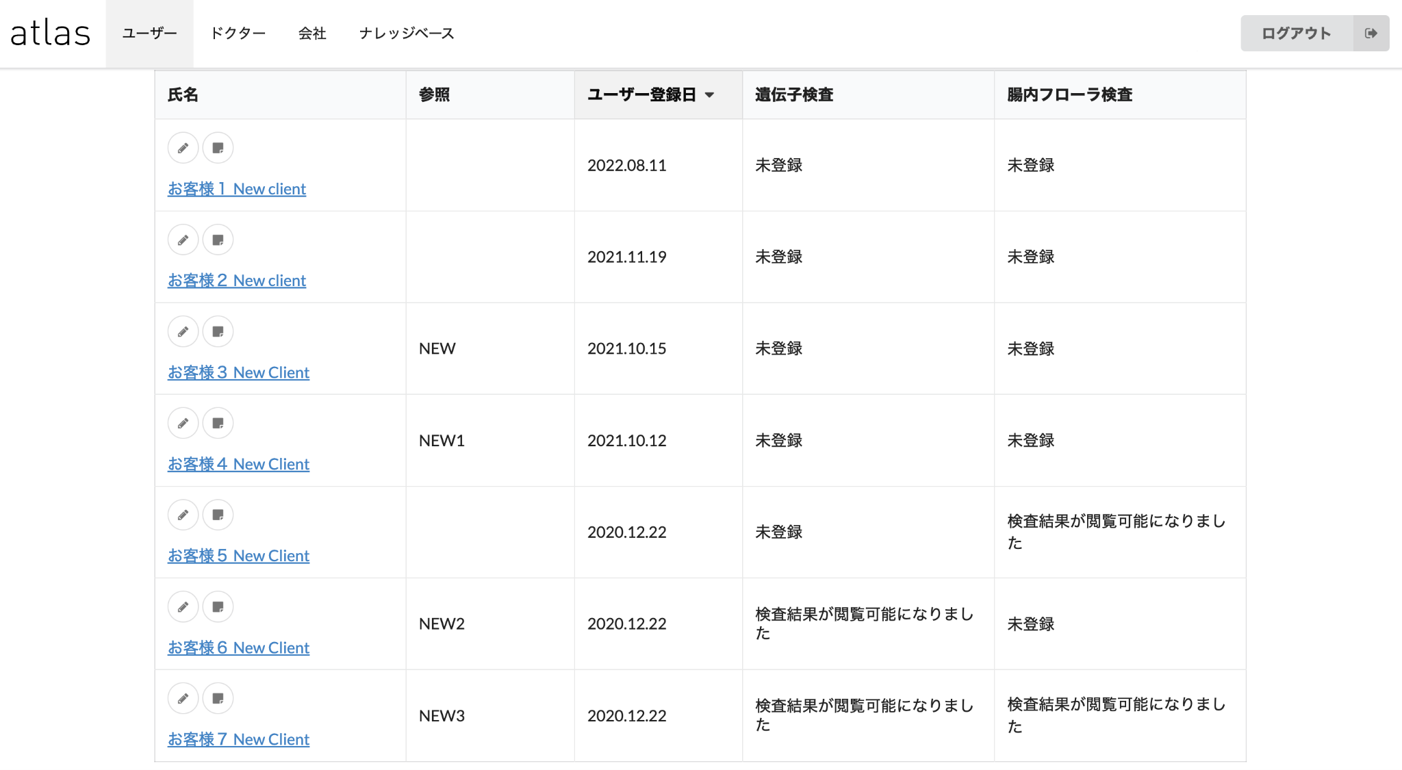Click the logout arrow icon
This screenshot has width=1402, height=770.
pyautogui.click(x=1371, y=33)
